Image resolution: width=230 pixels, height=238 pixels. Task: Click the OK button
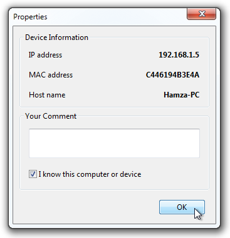click(182, 207)
